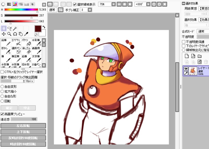209x149 pixels.
Task: Open the 手ブレ補正 stabilizer dropdown
Action: 90,10
